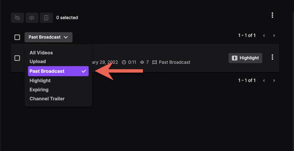This screenshot has width=294, height=151.
Task: Open the top three-dot options menu
Action: tap(272, 15)
